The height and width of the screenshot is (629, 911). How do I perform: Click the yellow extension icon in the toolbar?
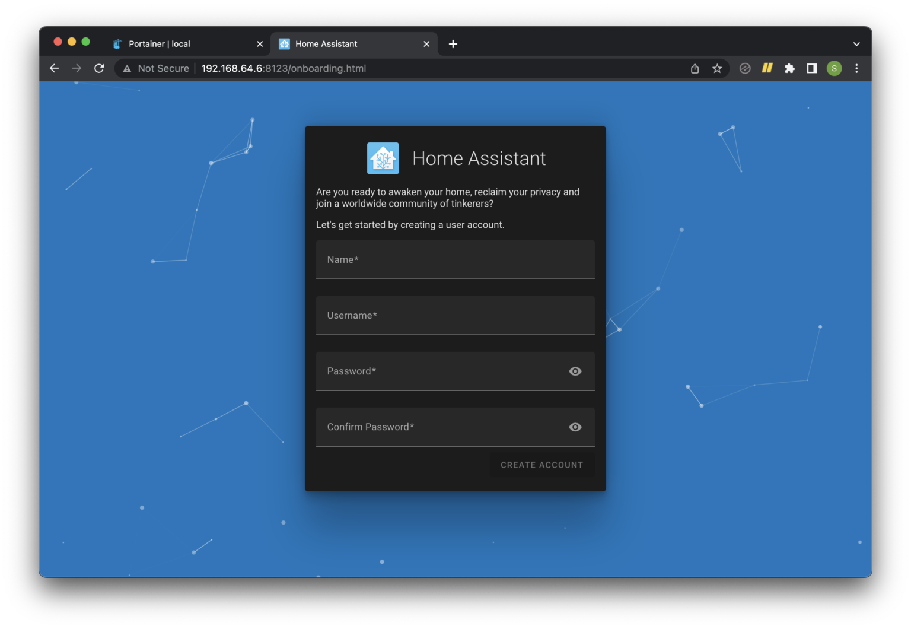767,68
